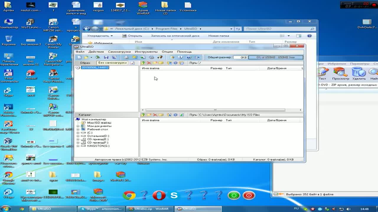Click the Make CD image icon in UltraISO

coord(126,57)
